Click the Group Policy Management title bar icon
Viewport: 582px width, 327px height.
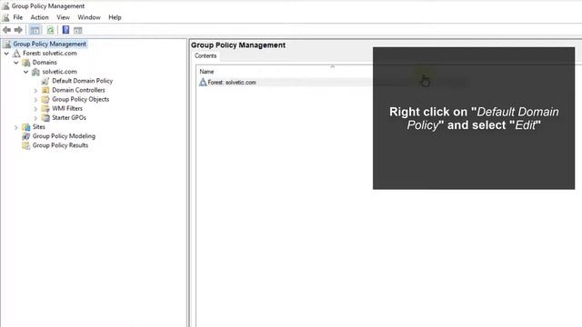pyautogui.click(x=5, y=6)
